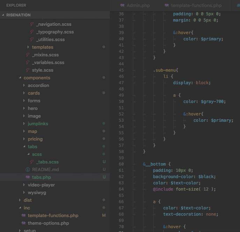This screenshot has height=232, width=240.
Task: Open template-functions.php from the inc folder
Action: (53, 215)
